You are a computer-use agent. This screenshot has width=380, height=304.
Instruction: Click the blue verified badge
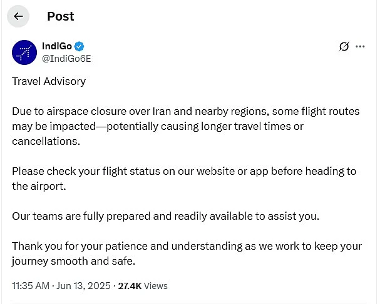pos(80,46)
